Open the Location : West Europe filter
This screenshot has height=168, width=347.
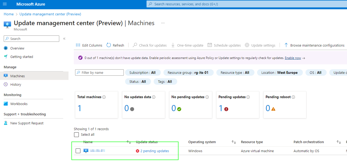pos(279,72)
